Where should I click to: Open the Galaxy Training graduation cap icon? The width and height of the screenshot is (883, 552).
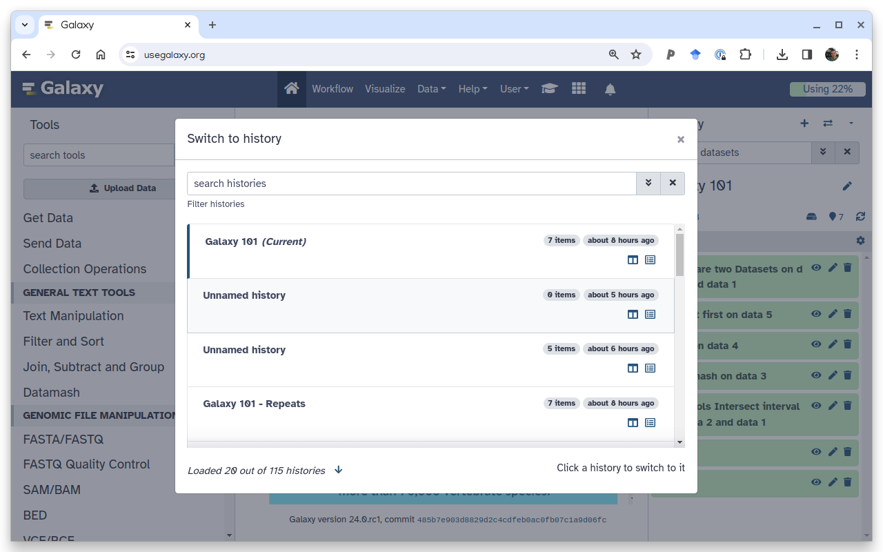pos(549,89)
